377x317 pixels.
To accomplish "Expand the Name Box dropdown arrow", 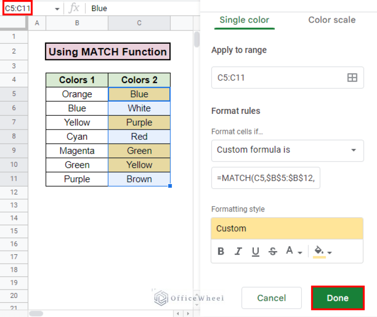I will tap(57, 9).
